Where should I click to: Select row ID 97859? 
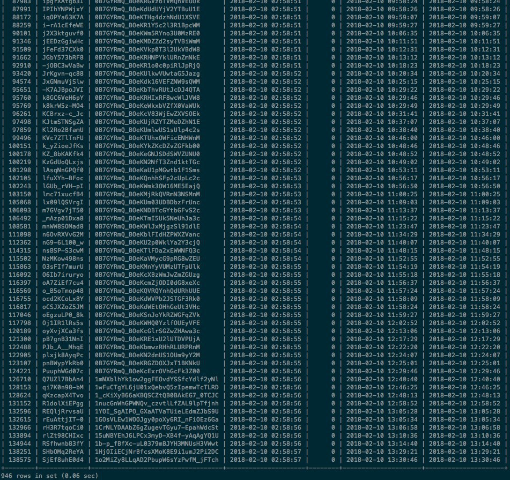pos(21,130)
